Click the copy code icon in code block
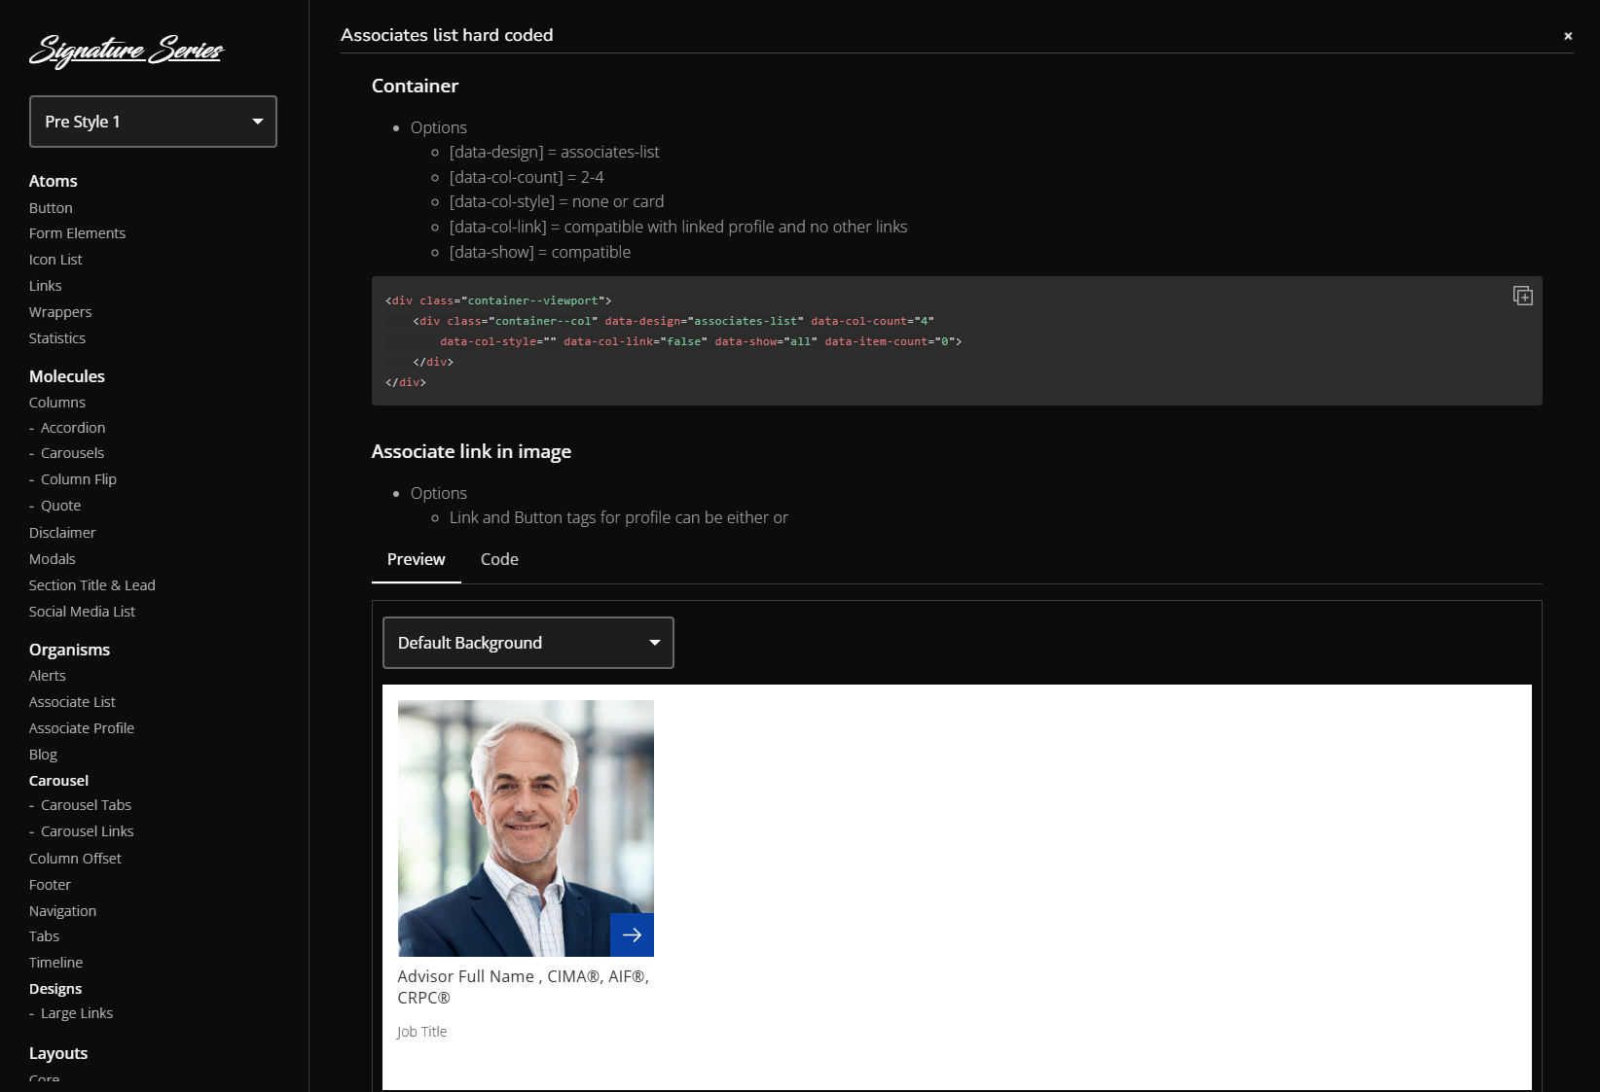 pos(1522,296)
